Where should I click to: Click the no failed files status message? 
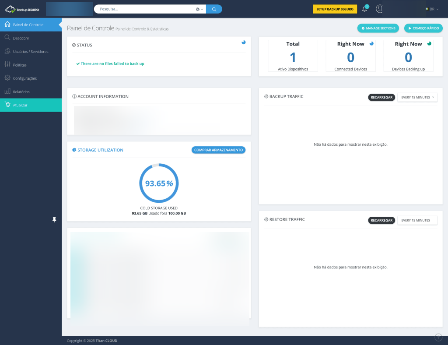110,64
